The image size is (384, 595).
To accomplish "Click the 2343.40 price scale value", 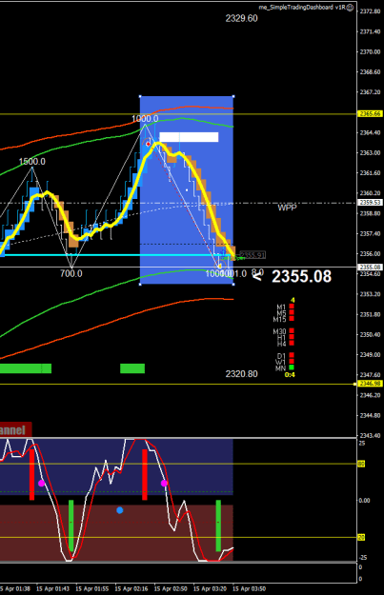I will point(371,435).
